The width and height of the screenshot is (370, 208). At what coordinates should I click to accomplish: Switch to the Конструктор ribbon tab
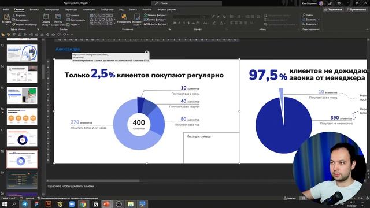pos(51,10)
